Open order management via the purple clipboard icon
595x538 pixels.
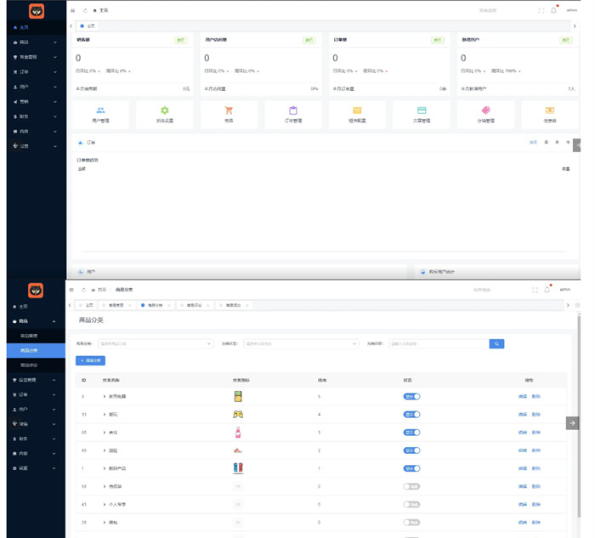pyautogui.click(x=293, y=110)
